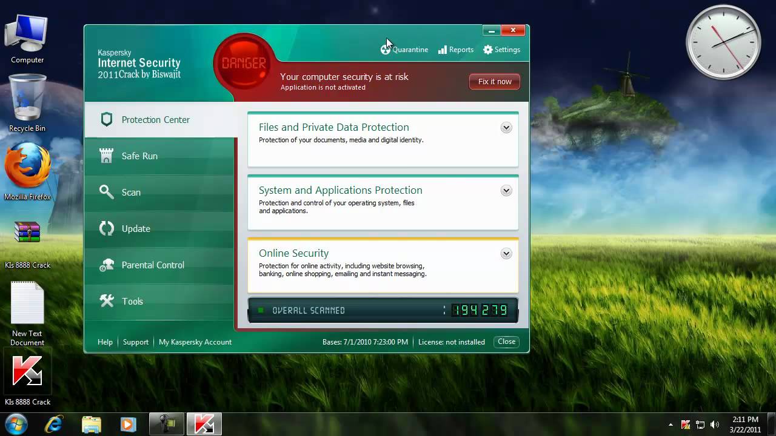Open the Reports window

(456, 50)
